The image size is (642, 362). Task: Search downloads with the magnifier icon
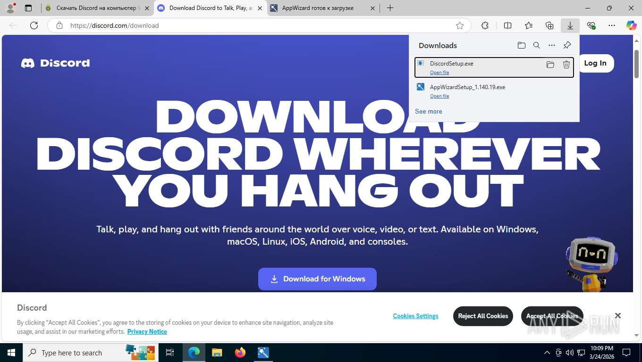[x=536, y=45]
